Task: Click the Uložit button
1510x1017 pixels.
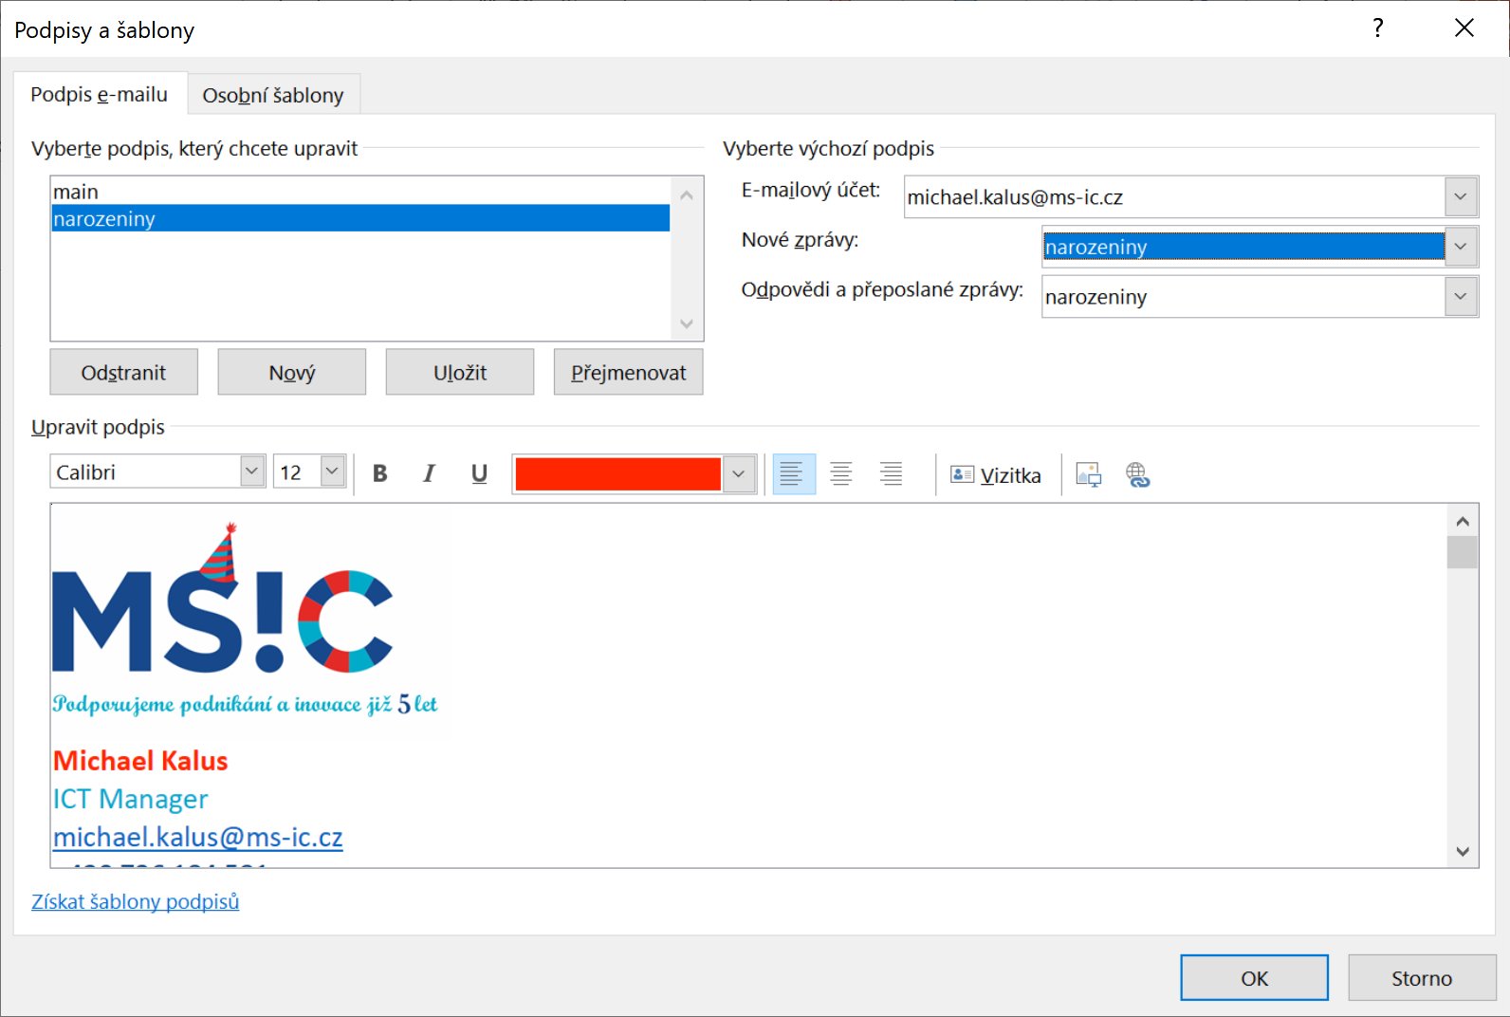Action: point(460,372)
